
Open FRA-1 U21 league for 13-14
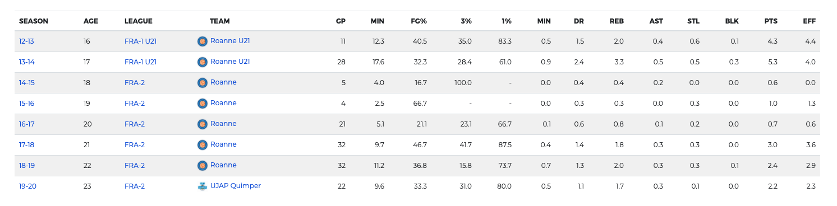(x=140, y=62)
